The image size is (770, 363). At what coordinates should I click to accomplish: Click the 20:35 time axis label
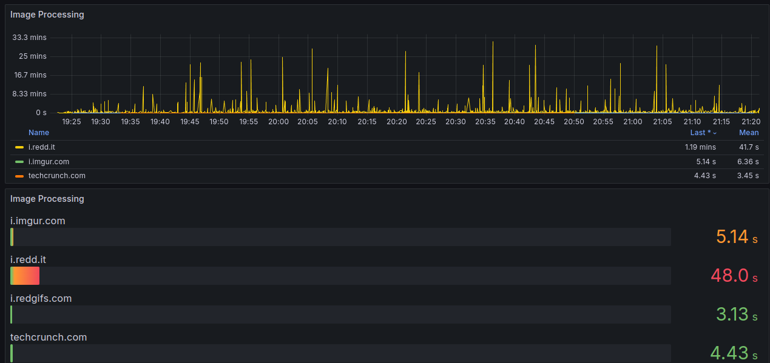point(485,122)
